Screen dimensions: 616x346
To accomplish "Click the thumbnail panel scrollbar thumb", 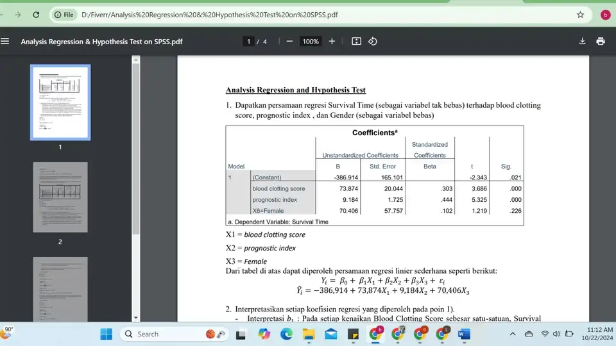I will (x=136, y=149).
